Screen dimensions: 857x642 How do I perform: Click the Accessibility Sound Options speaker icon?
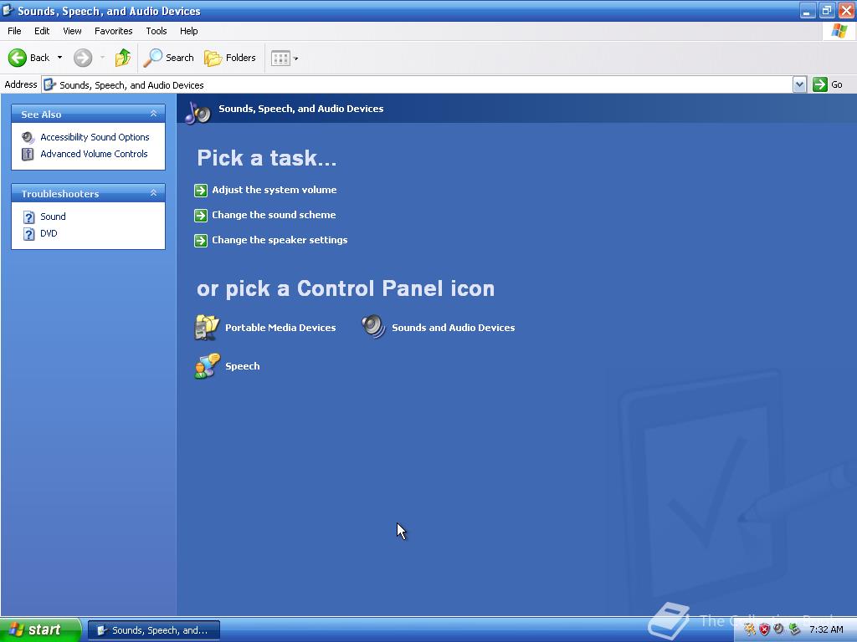click(28, 137)
